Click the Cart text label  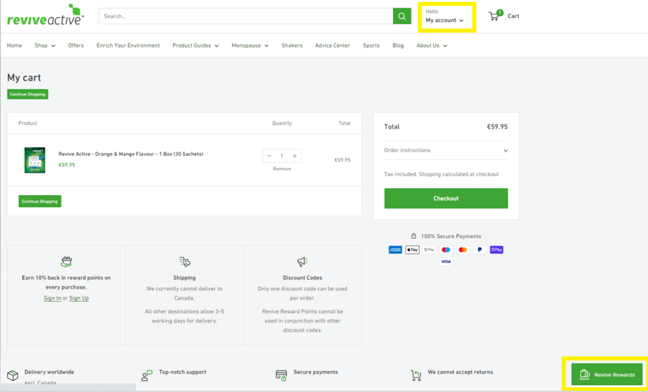[x=514, y=16]
